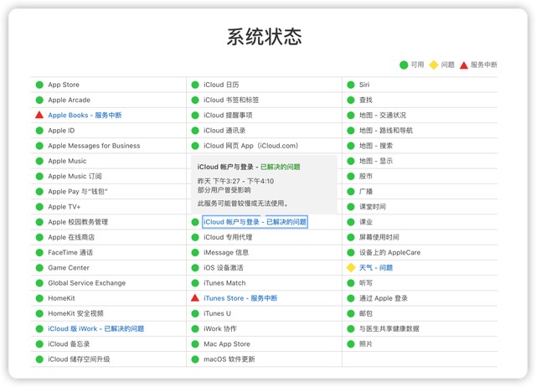Click the yellow legend diamond for 问题
This screenshot has width=536, height=387.
[x=434, y=64]
